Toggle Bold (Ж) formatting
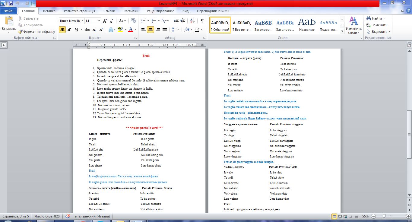The height and width of the screenshot is (222, 412). click(62, 30)
